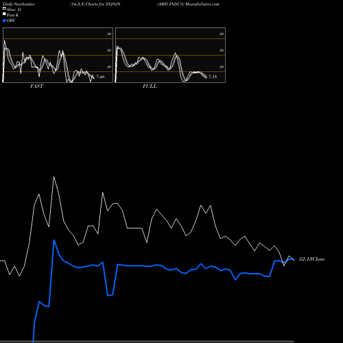Click the 50 axis label in the FAST chart
Image resolution: width=343 pixels, height=343 pixels.
(109, 50)
